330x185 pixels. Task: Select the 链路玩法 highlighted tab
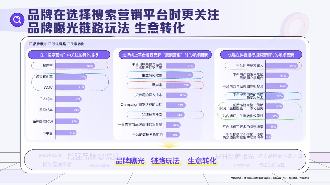(x=166, y=161)
